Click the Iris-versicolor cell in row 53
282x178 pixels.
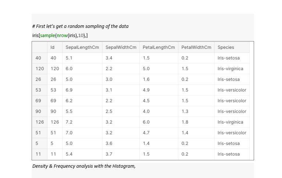[232, 90]
